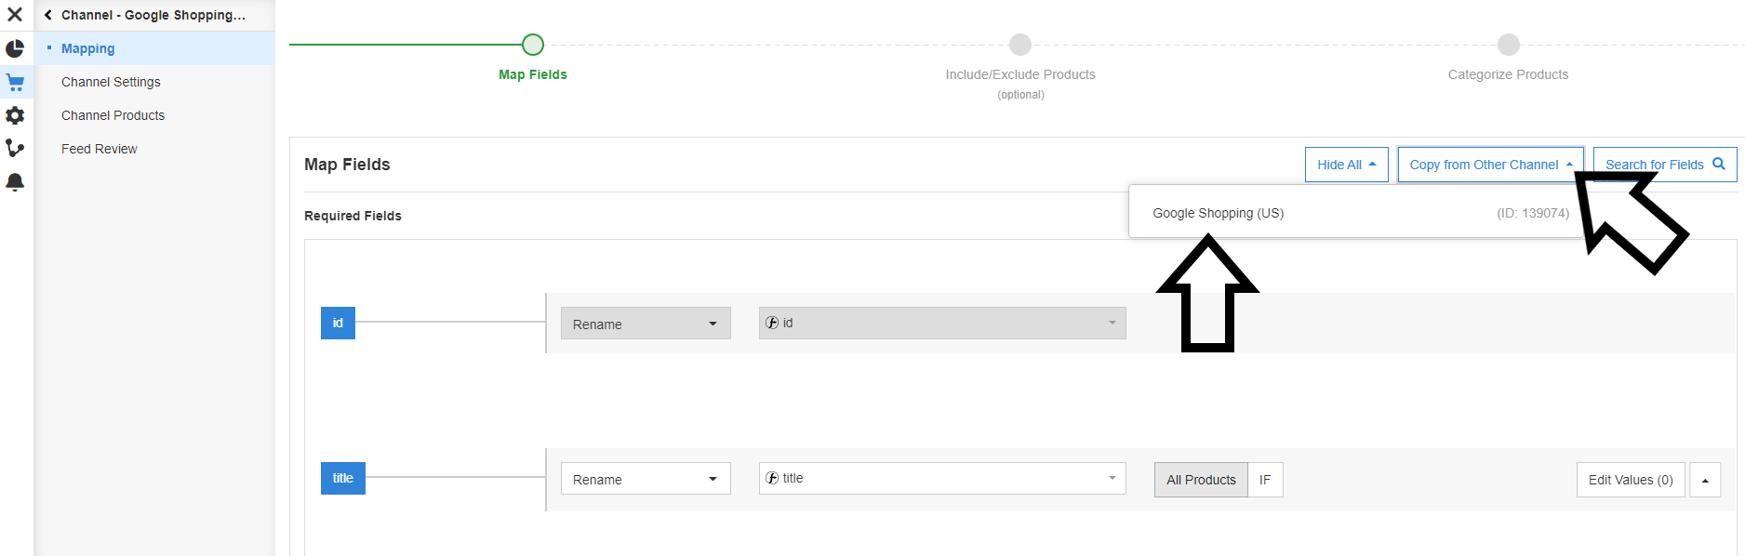1745x556 pixels.
Task: Choose Google Shopping (US) from the list
Action: pos(1218,213)
